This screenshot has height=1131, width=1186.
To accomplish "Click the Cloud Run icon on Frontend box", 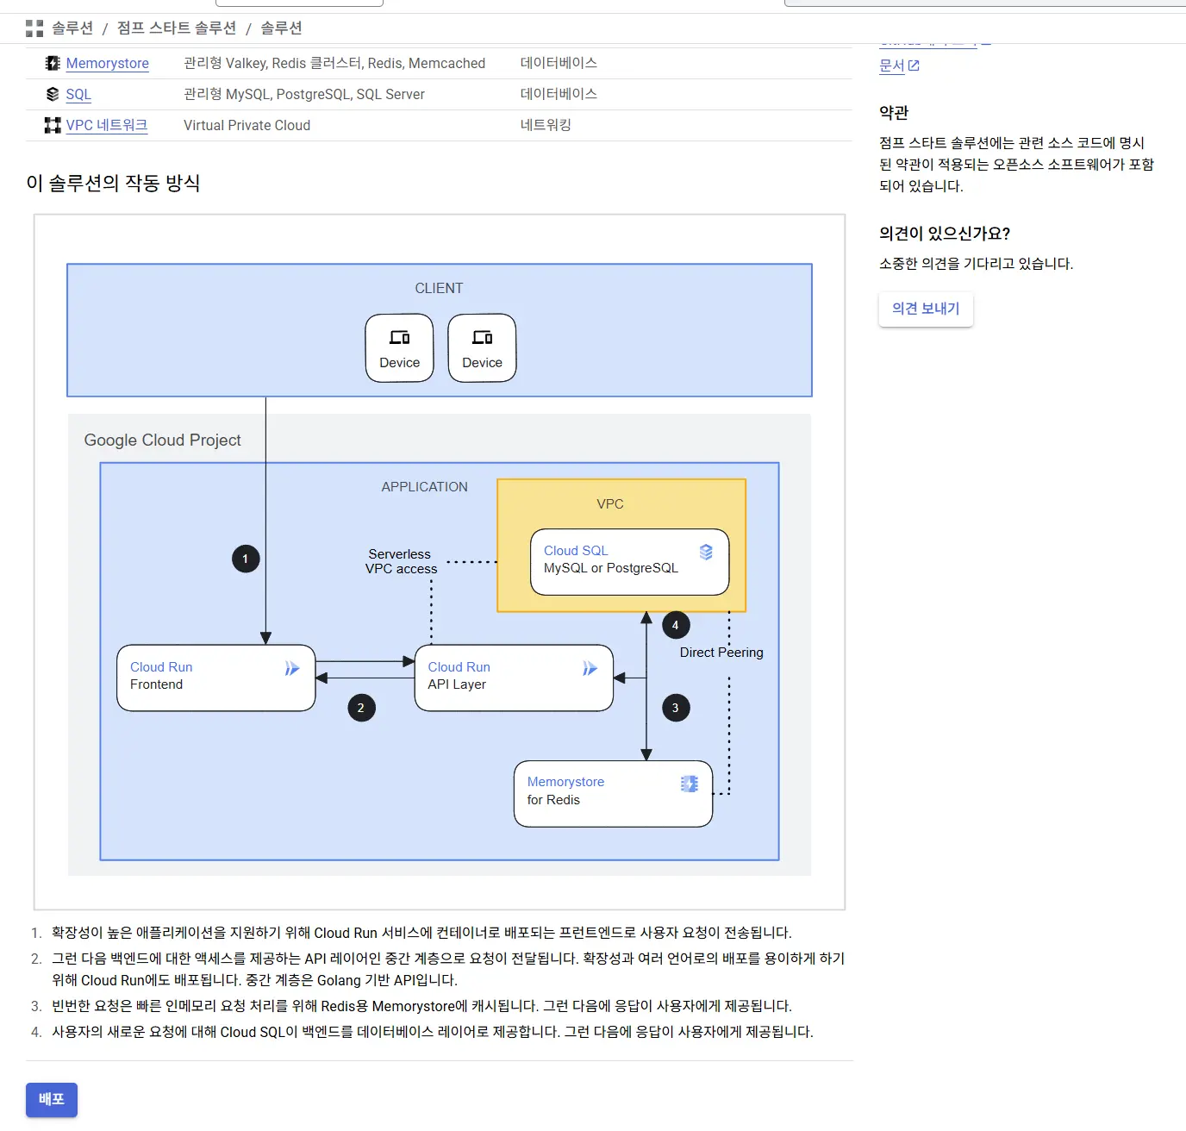I will point(292,667).
